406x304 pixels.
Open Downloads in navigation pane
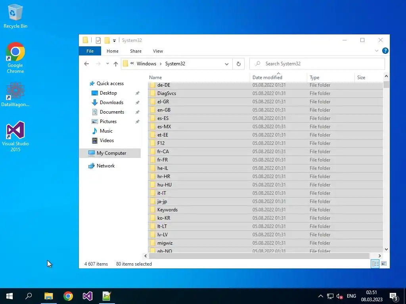tap(111, 103)
